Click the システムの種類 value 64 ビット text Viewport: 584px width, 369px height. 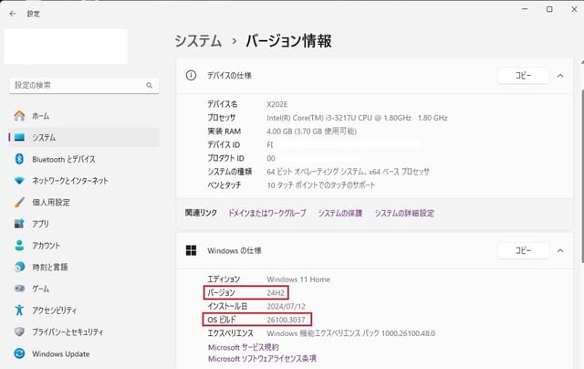tap(348, 172)
